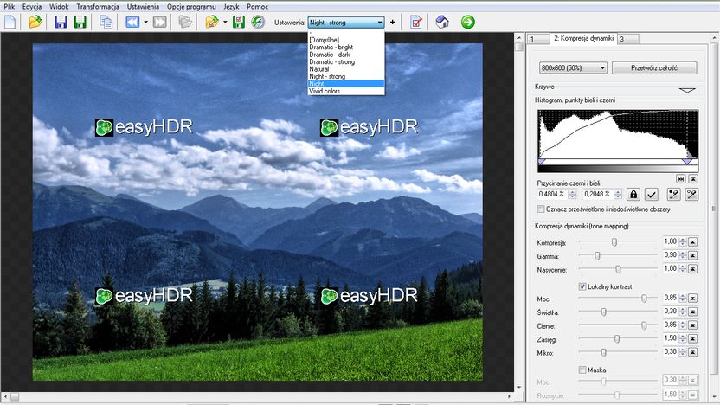The width and height of the screenshot is (720, 405).
Task: Open the Transformacja menu
Action: click(x=98, y=6)
